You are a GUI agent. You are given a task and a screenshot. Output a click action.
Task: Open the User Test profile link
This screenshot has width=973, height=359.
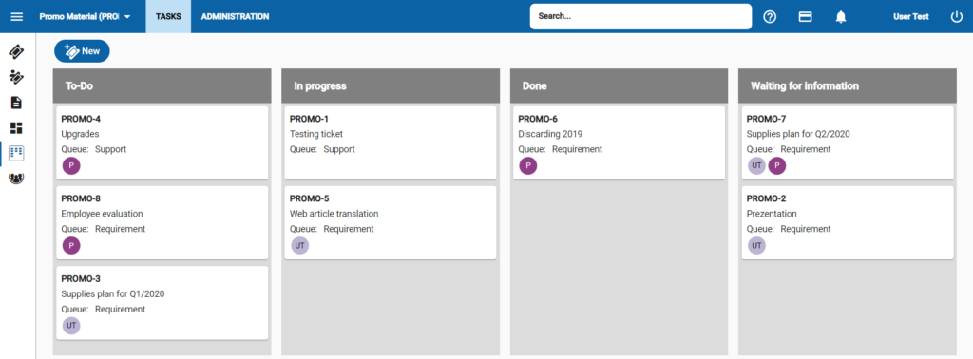coord(911,17)
